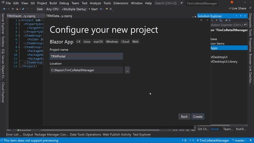
Task: Open the Any CPU platform dropdown
Action: point(53,9)
